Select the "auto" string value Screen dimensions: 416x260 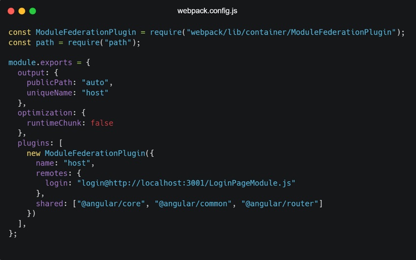[x=95, y=82]
